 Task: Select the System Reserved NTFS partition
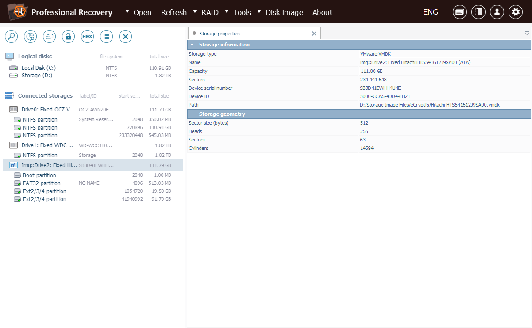coord(93,120)
